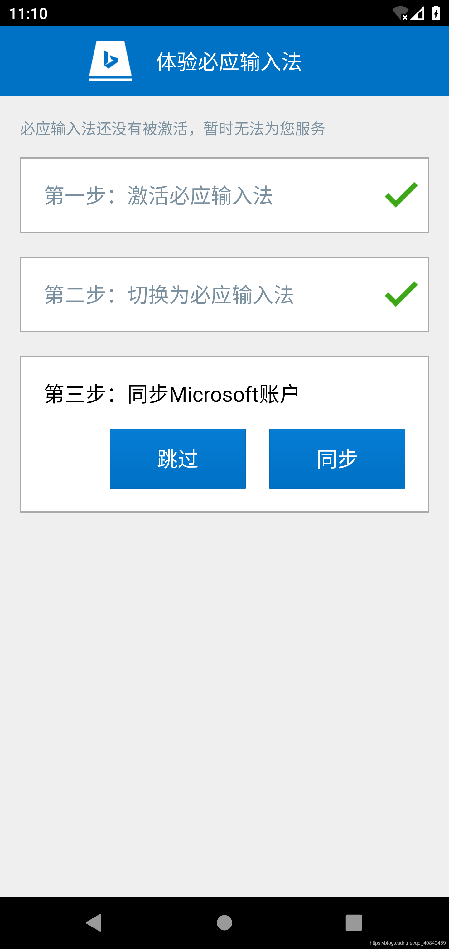Open the blog.csdn.net watermark link
Screen dimensions: 449x949
408,943
